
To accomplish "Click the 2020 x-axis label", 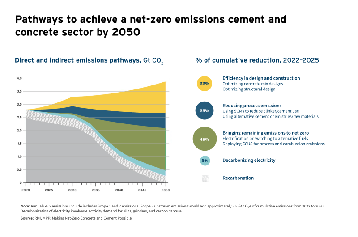I will point(26,190).
